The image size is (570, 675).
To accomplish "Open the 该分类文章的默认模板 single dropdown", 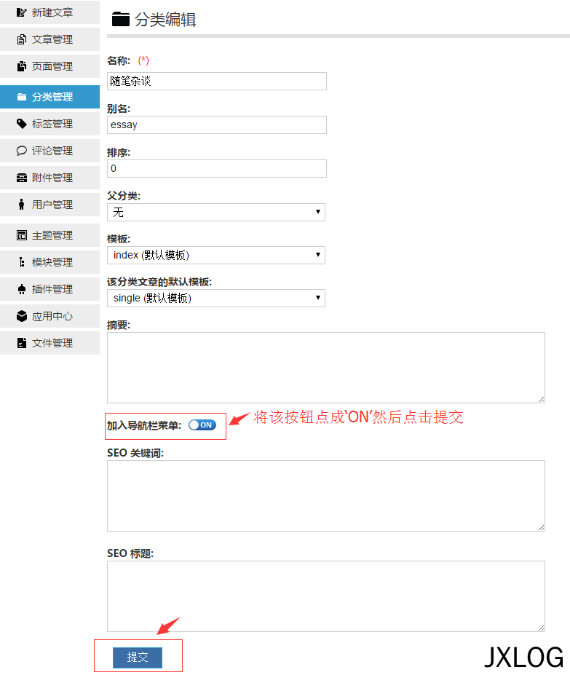I will [216, 299].
